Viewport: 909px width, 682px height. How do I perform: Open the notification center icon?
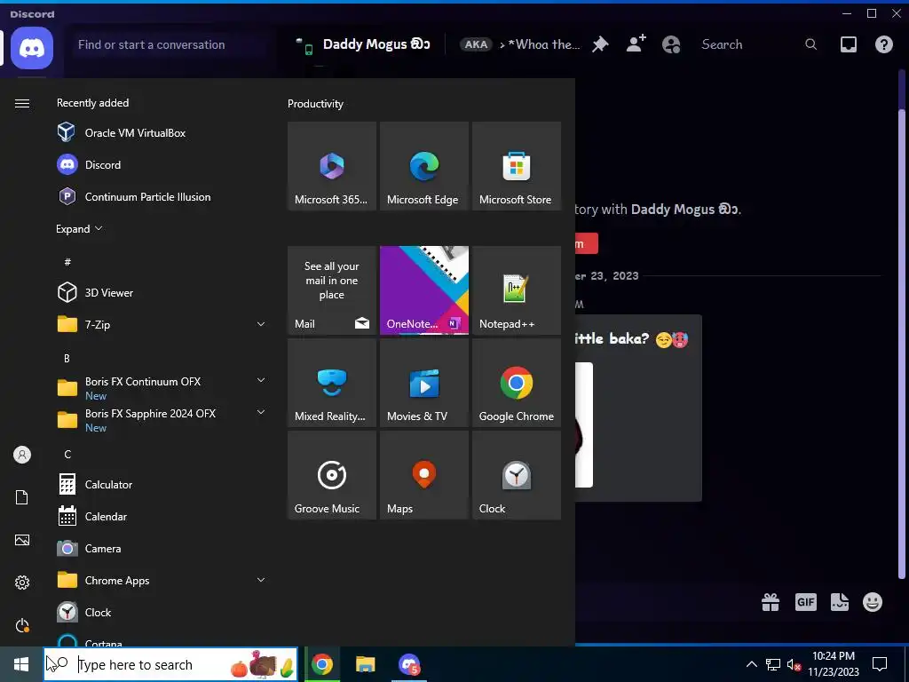tap(880, 664)
